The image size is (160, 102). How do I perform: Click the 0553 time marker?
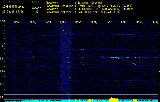pyautogui.click(x=48, y=22)
